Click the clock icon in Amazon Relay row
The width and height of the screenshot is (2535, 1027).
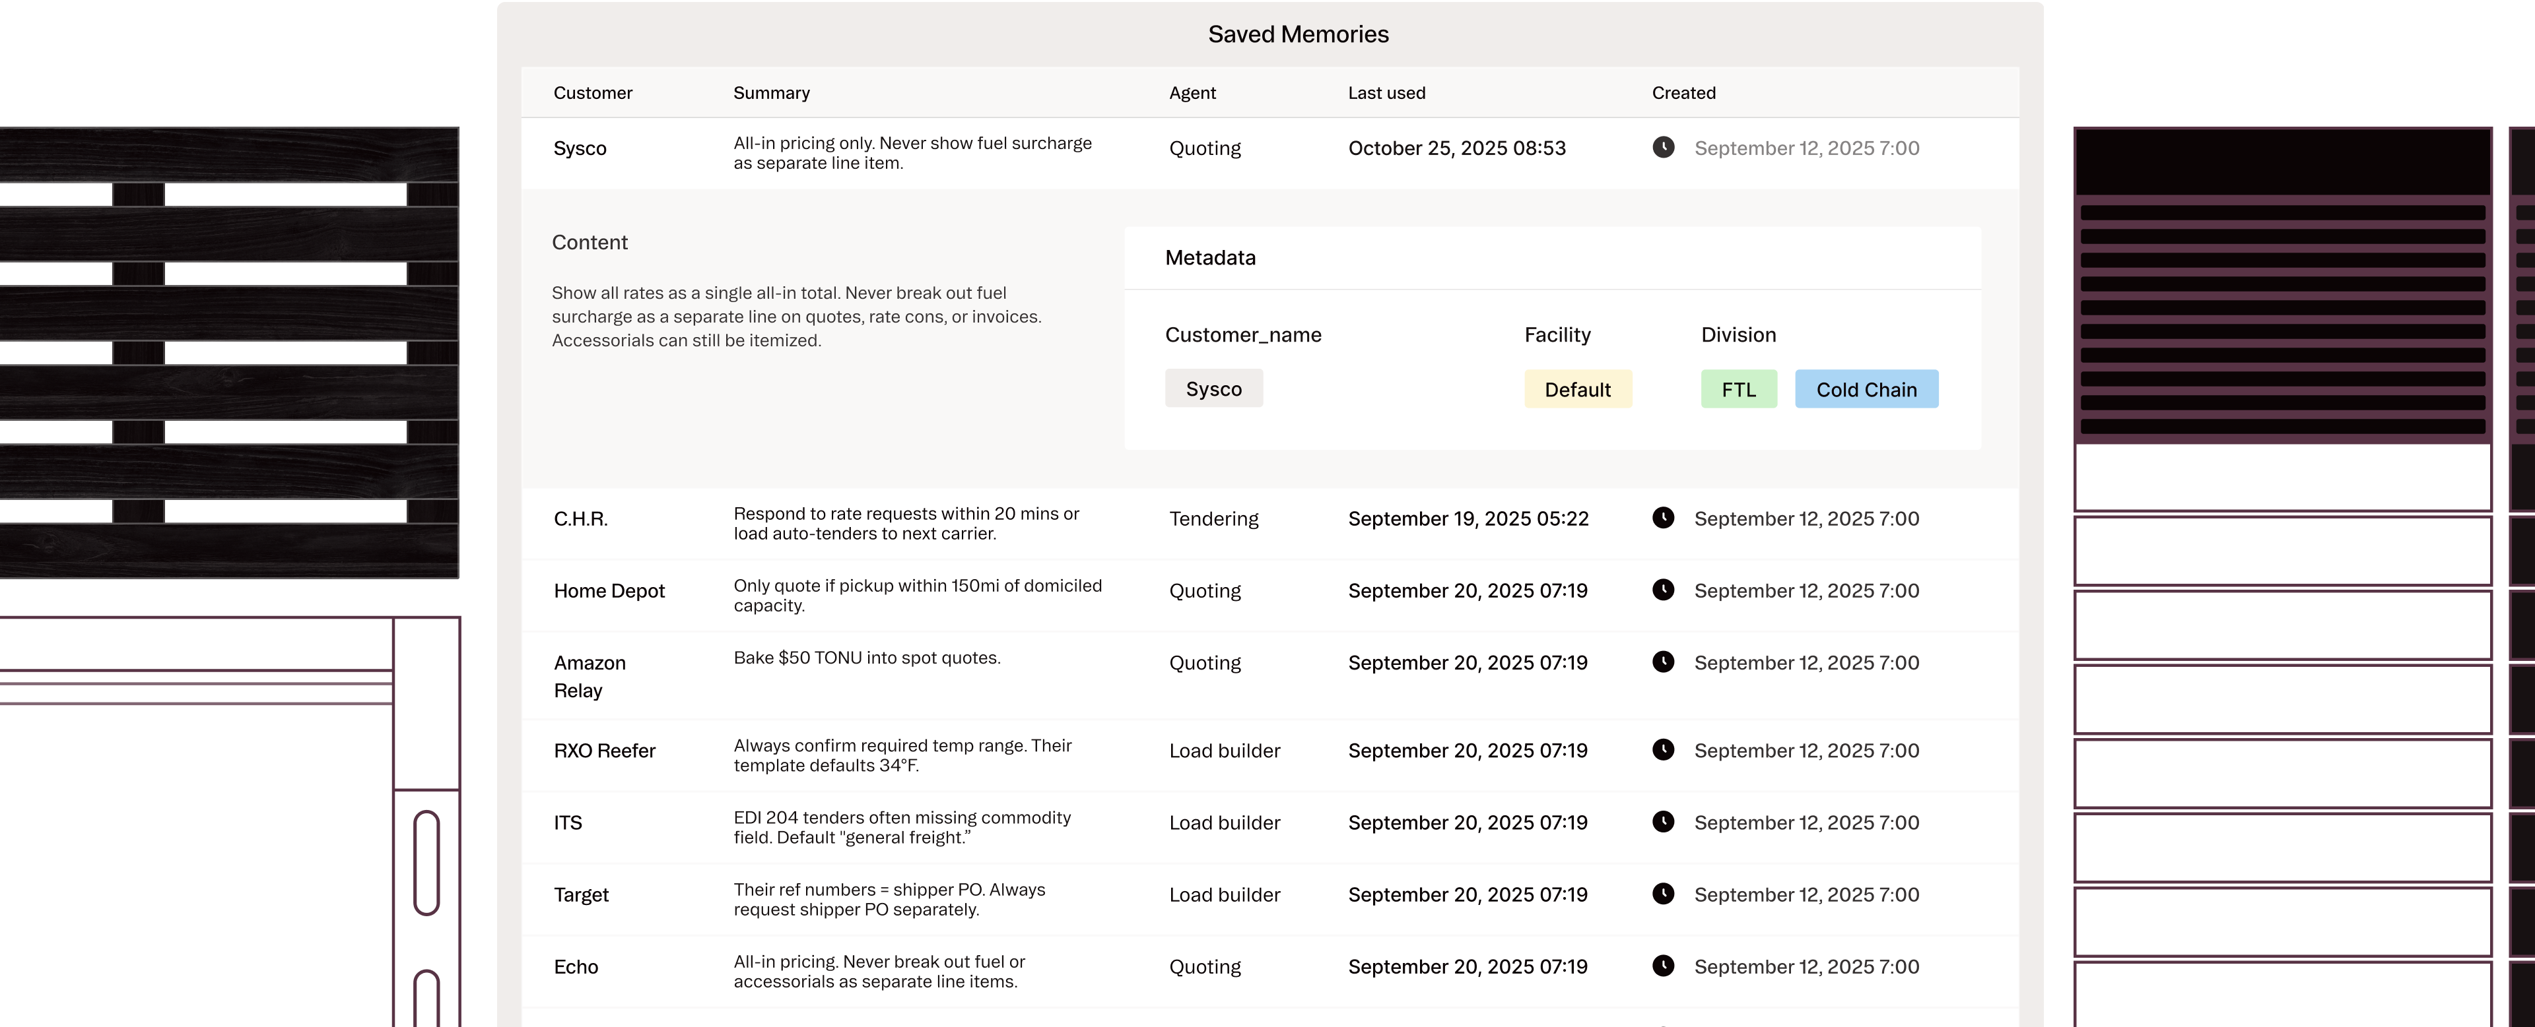click(x=1663, y=662)
